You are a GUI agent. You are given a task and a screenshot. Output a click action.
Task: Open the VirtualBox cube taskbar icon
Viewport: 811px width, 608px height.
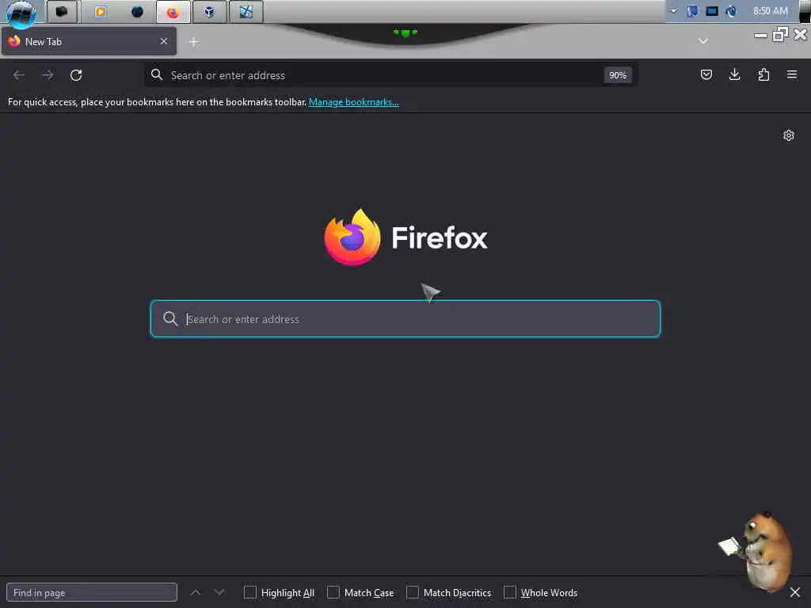tap(209, 12)
